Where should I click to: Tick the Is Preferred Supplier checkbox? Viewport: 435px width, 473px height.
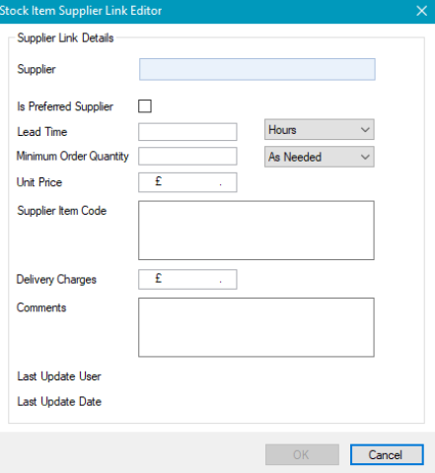[x=145, y=106]
